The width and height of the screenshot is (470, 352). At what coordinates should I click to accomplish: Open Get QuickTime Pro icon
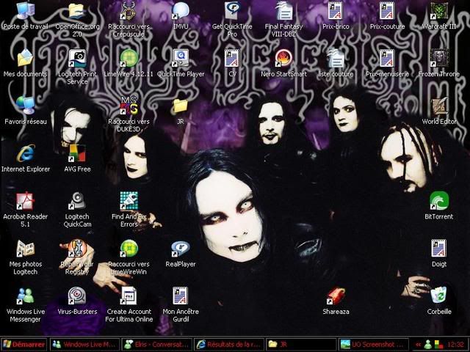pos(232,11)
